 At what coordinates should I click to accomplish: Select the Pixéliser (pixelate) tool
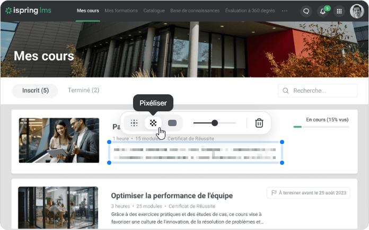(x=153, y=123)
